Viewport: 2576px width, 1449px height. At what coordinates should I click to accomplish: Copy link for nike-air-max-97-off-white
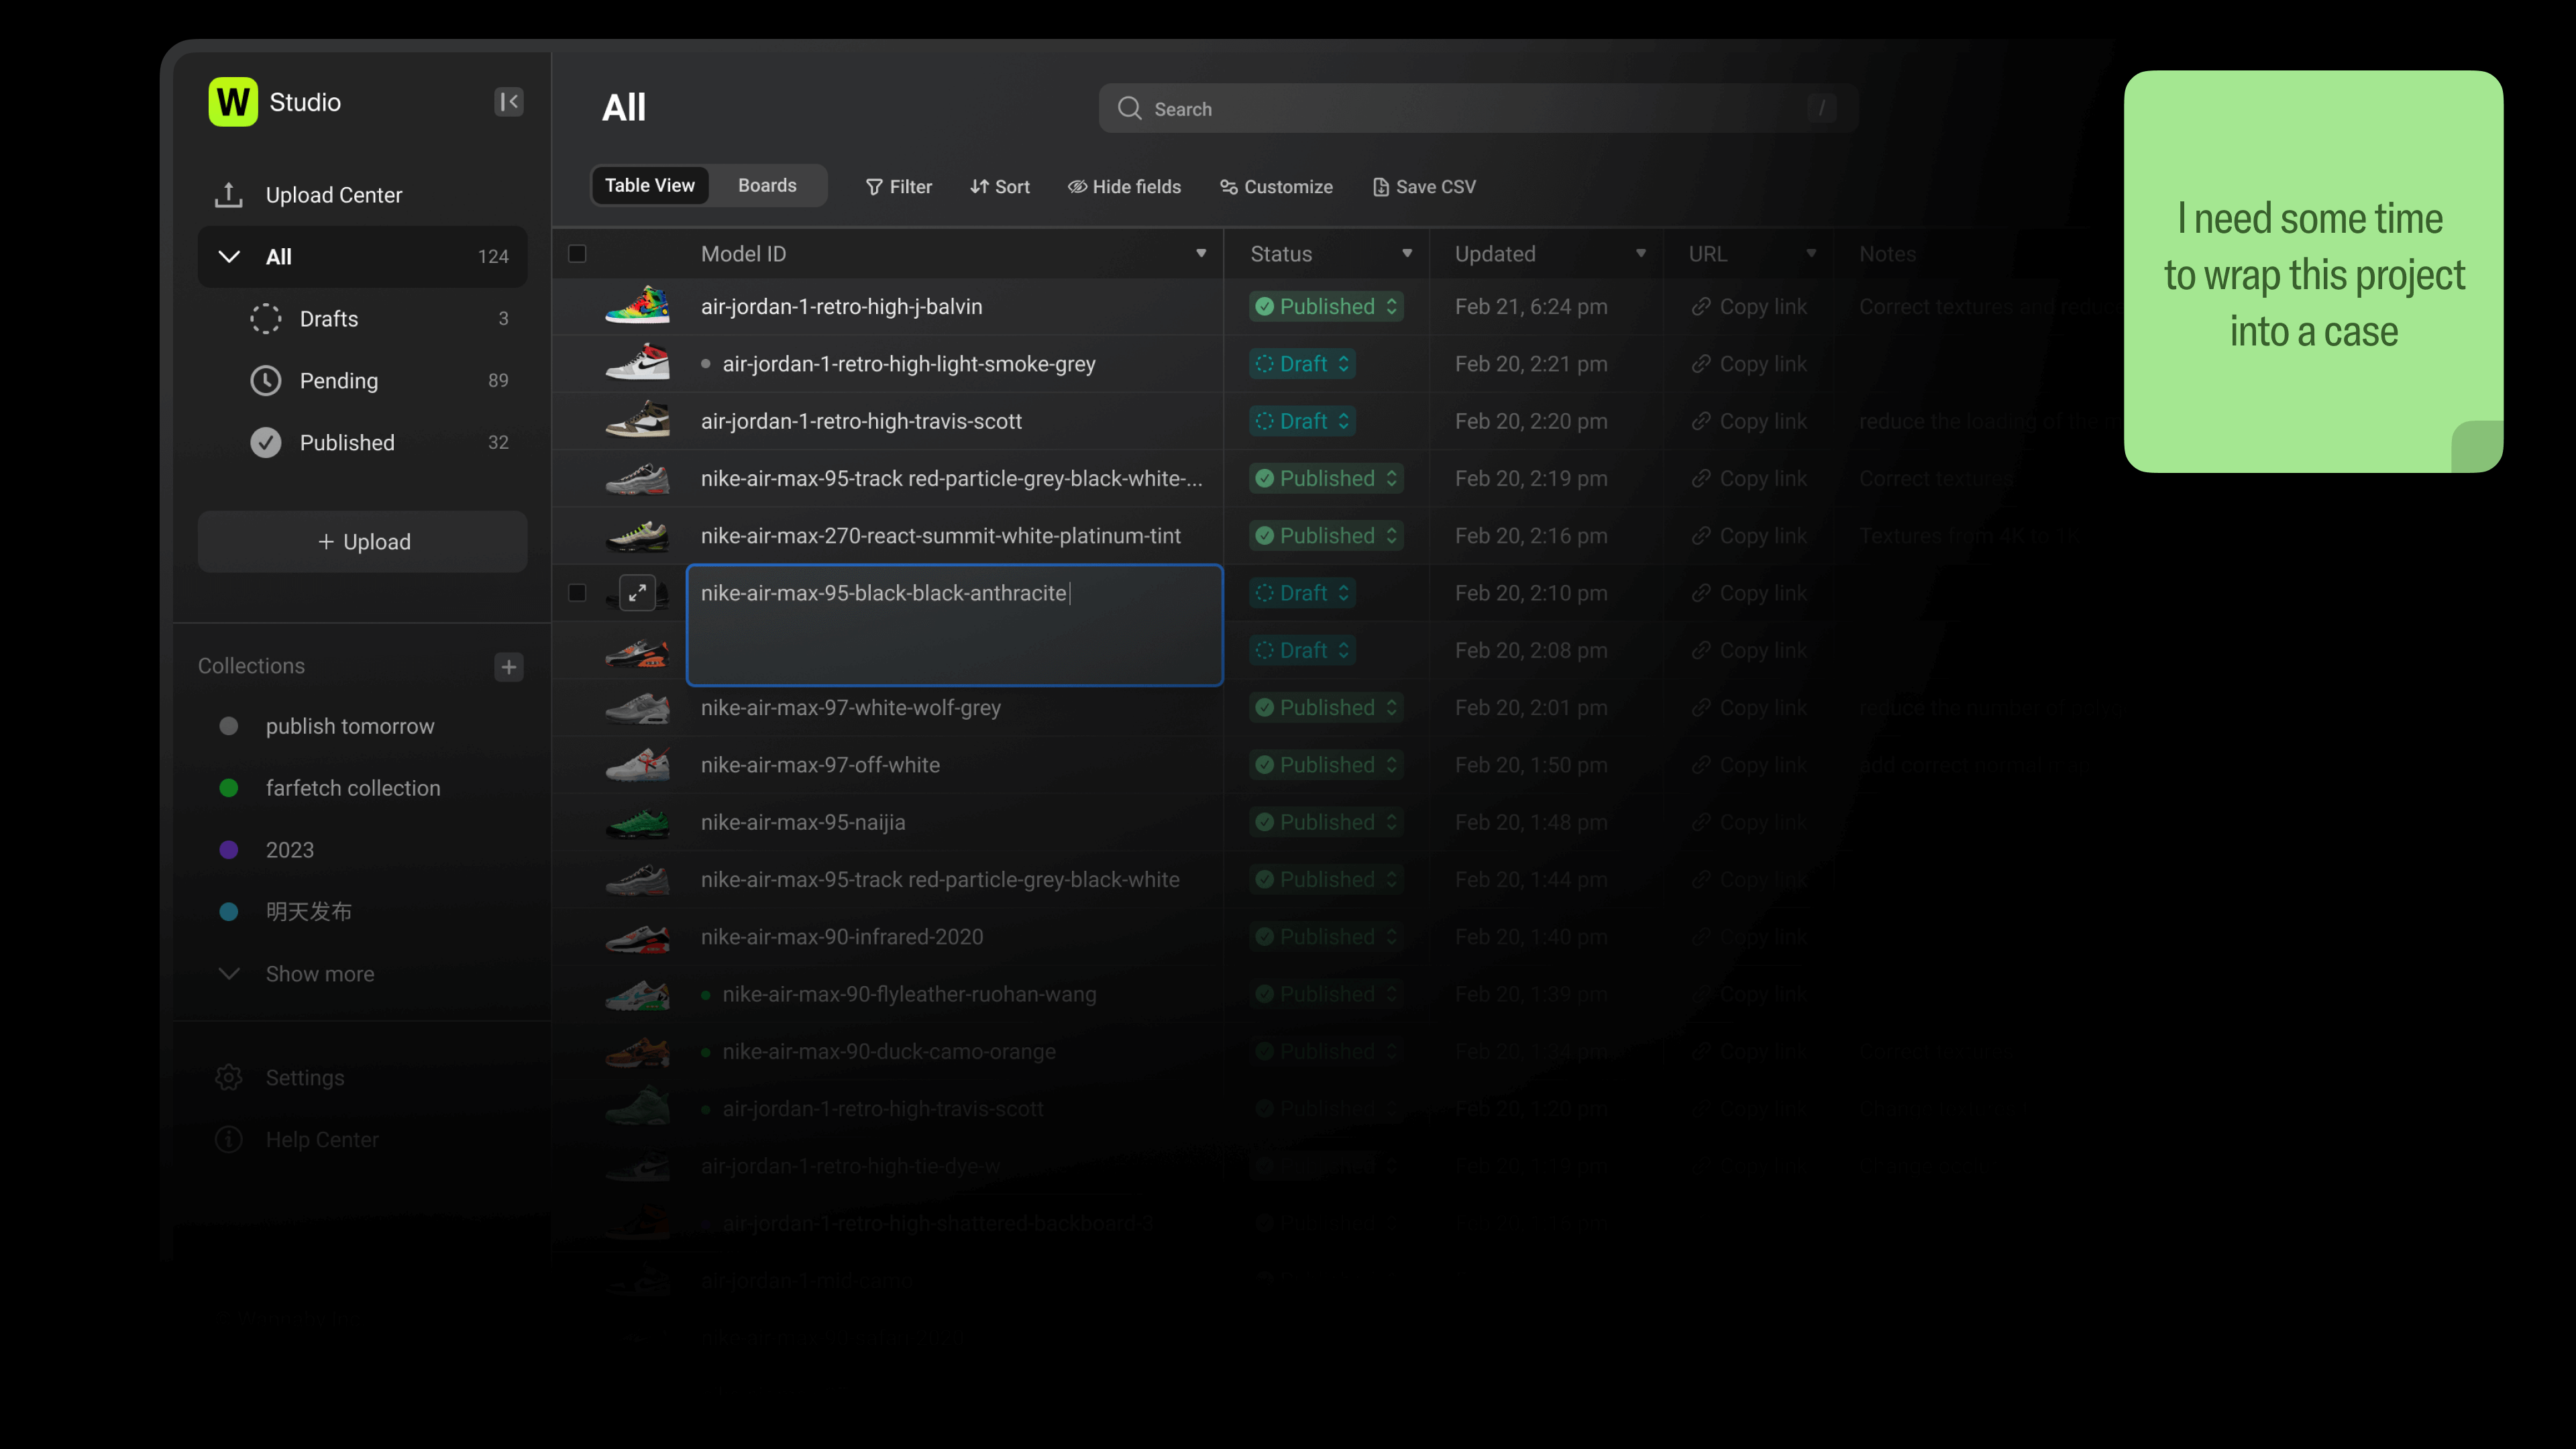(x=1749, y=765)
